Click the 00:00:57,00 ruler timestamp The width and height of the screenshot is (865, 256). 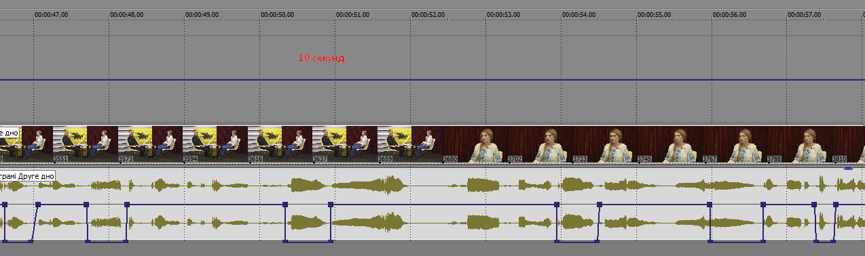tap(805, 14)
